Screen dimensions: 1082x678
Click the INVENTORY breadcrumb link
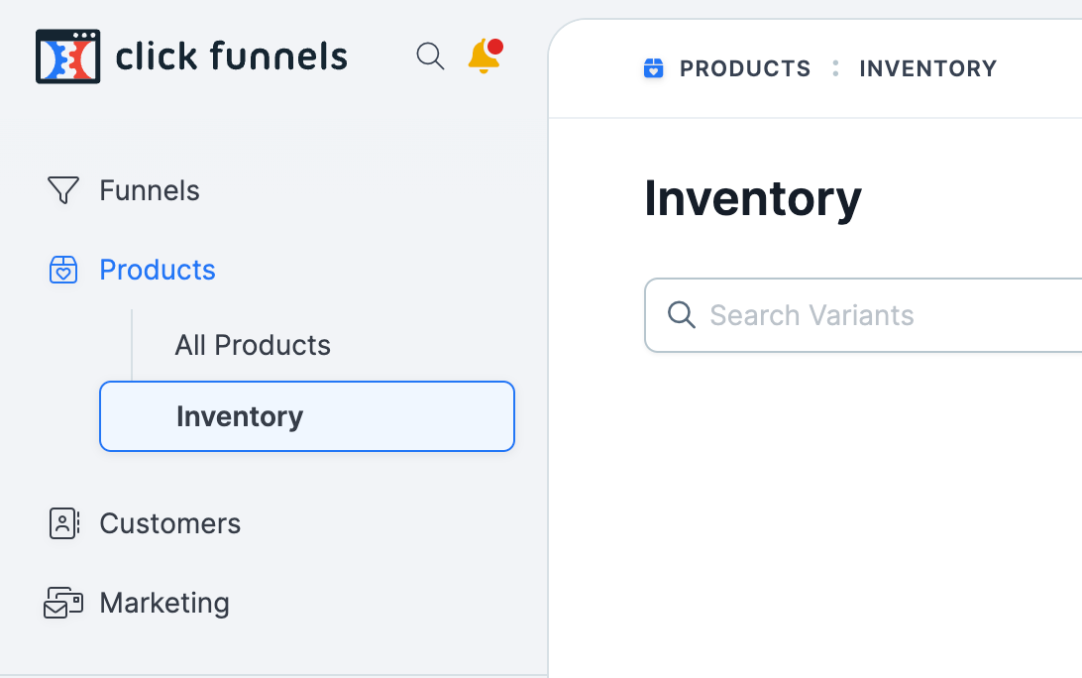click(928, 68)
